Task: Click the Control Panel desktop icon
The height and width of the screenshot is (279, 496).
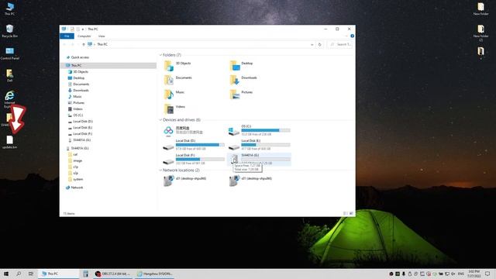Action: pos(10,53)
